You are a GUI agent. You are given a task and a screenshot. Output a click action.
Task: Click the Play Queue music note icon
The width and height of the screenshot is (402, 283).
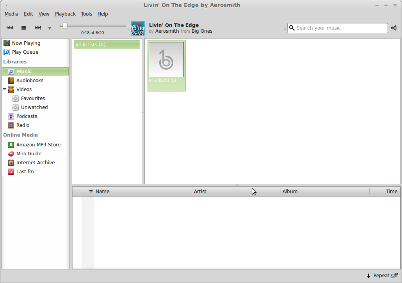[x=7, y=52]
